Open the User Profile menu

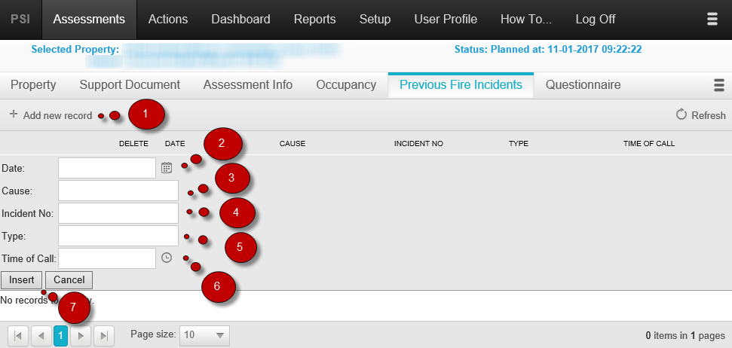[x=446, y=19]
